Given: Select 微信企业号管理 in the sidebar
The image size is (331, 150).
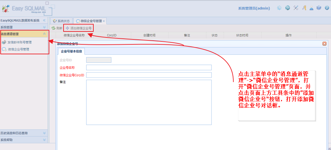Looking at the screenshot, I should click(19, 49).
